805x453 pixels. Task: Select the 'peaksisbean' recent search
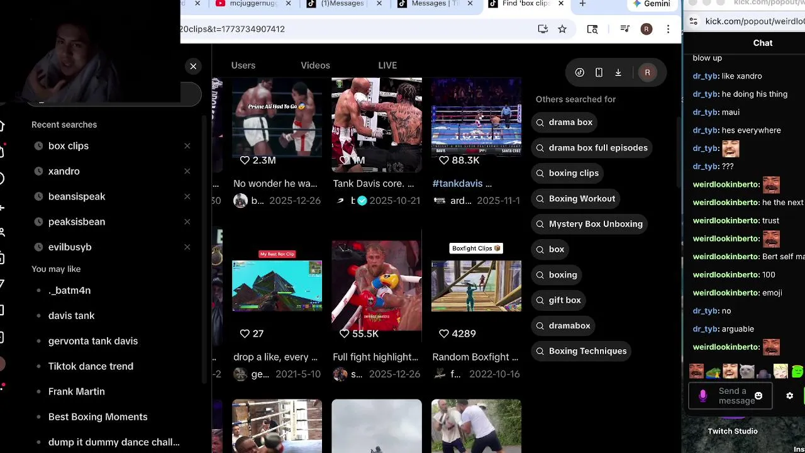click(77, 221)
